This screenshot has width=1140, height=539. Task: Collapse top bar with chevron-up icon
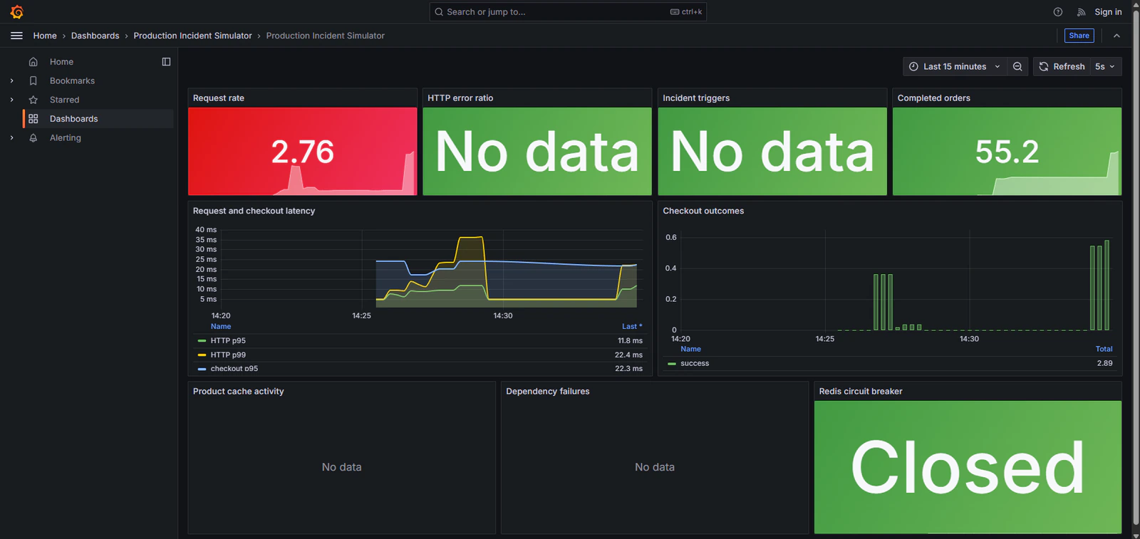[1116, 36]
